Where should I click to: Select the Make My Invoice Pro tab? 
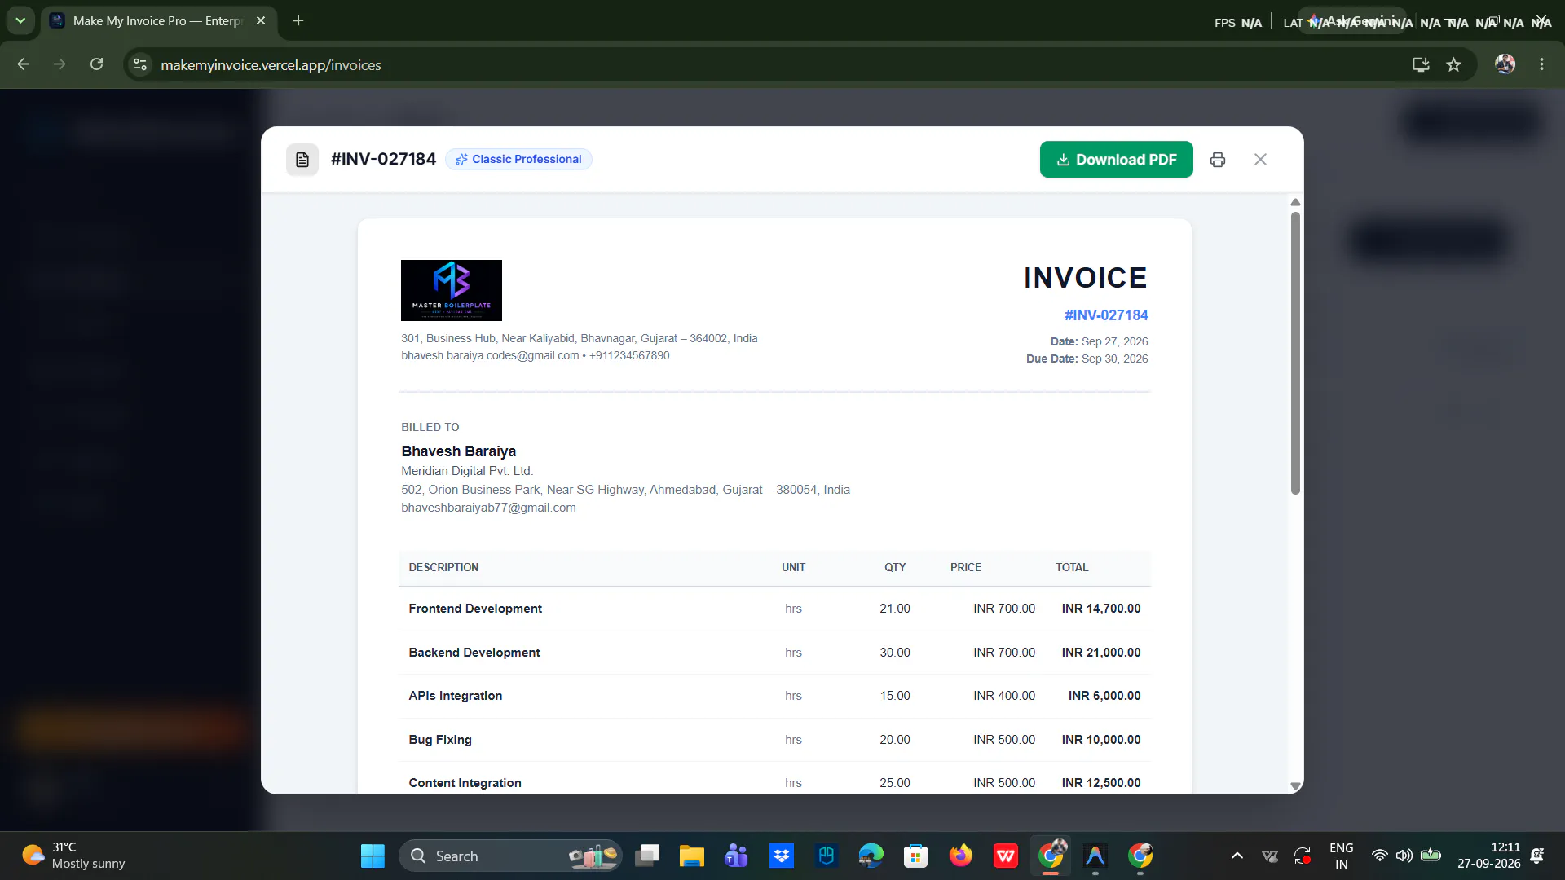pyautogui.click(x=157, y=21)
